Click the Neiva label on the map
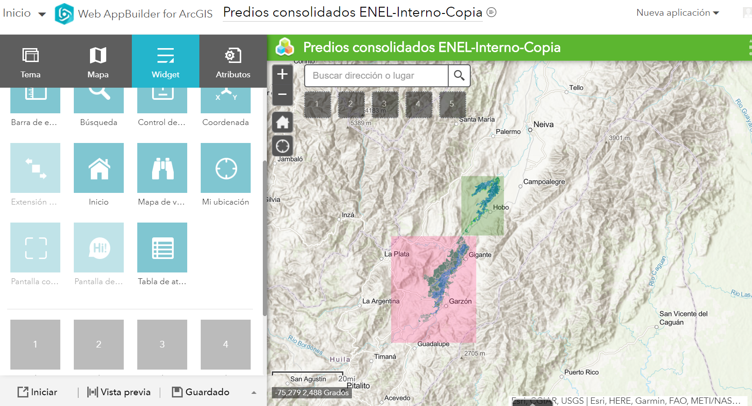Image resolution: width=752 pixels, height=406 pixels. pos(543,125)
